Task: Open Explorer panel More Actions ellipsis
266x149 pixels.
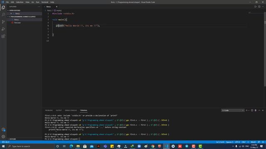Action: [39, 7]
